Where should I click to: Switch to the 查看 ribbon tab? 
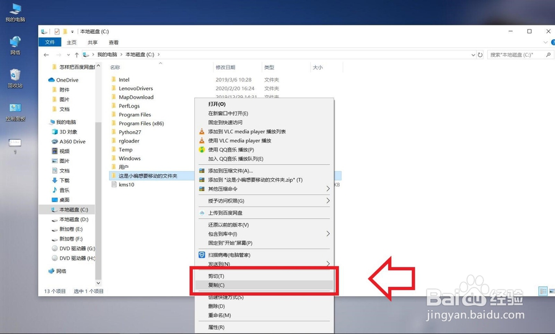pyautogui.click(x=114, y=42)
